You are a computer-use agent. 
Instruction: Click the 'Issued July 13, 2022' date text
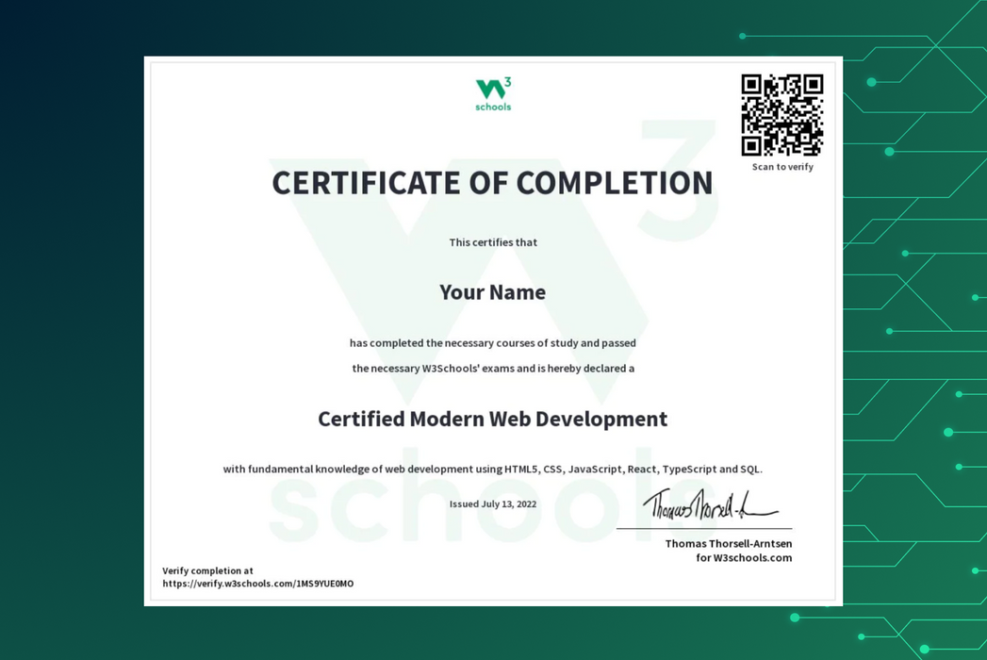tap(492, 503)
